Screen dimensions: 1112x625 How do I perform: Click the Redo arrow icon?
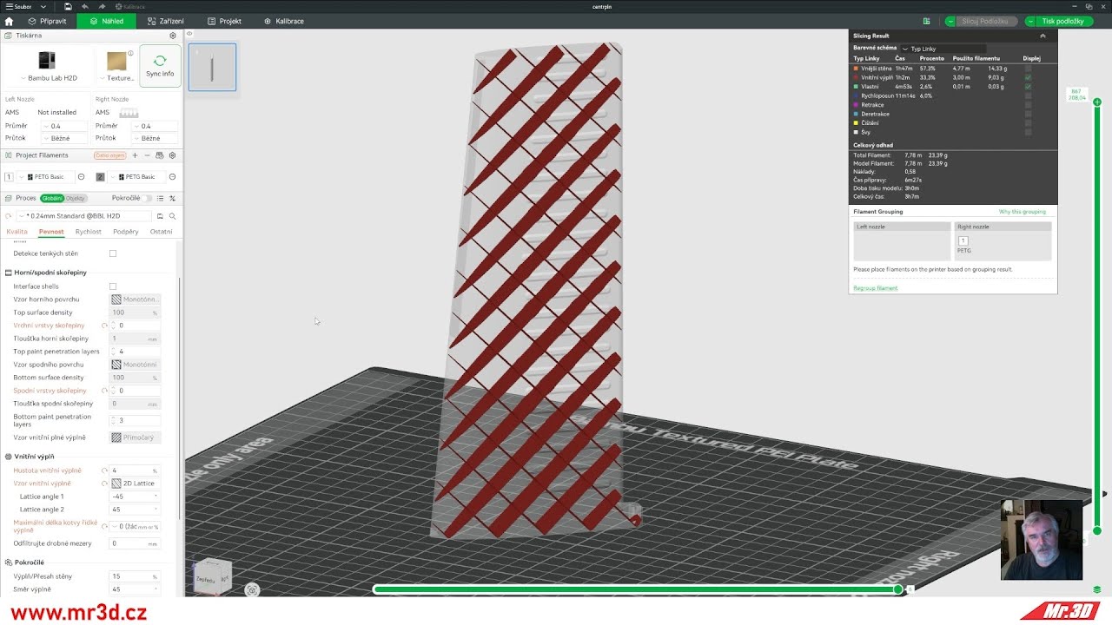[102, 6]
